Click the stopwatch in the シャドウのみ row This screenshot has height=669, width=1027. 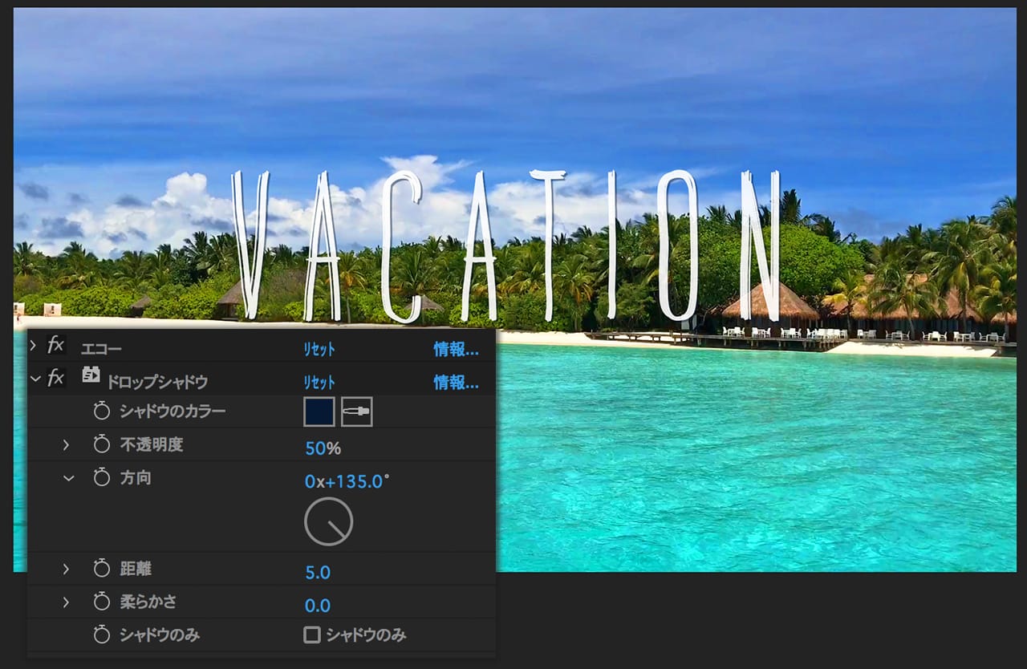101,635
